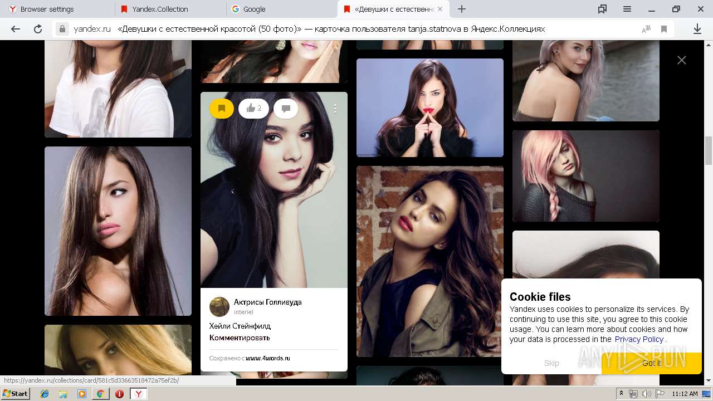
Task: Select Yandex browser taskbar button
Action: coord(138,394)
